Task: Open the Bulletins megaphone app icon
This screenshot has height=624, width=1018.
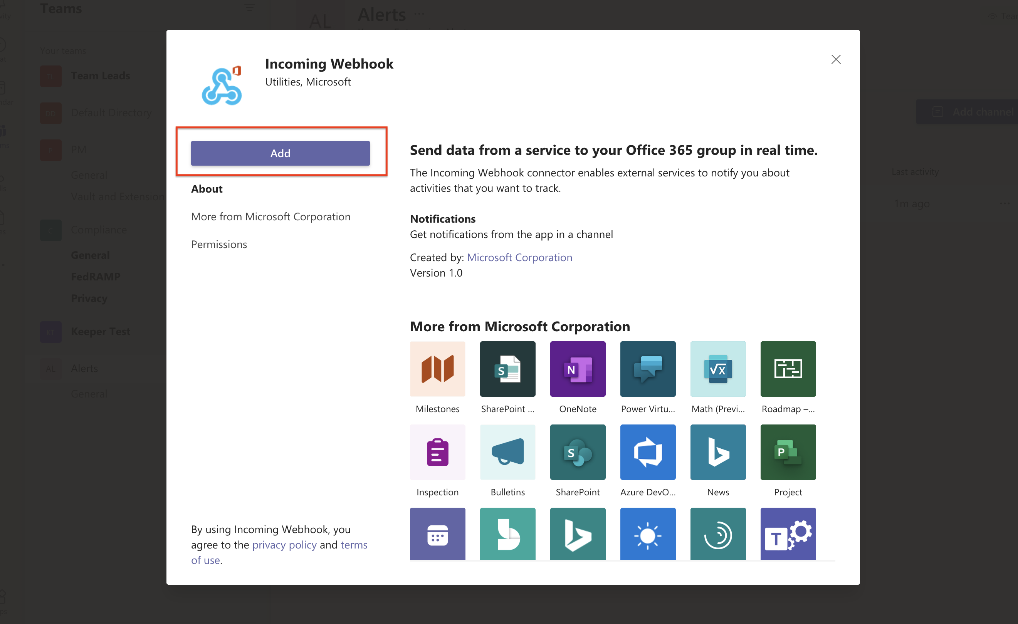Action: click(508, 452)
